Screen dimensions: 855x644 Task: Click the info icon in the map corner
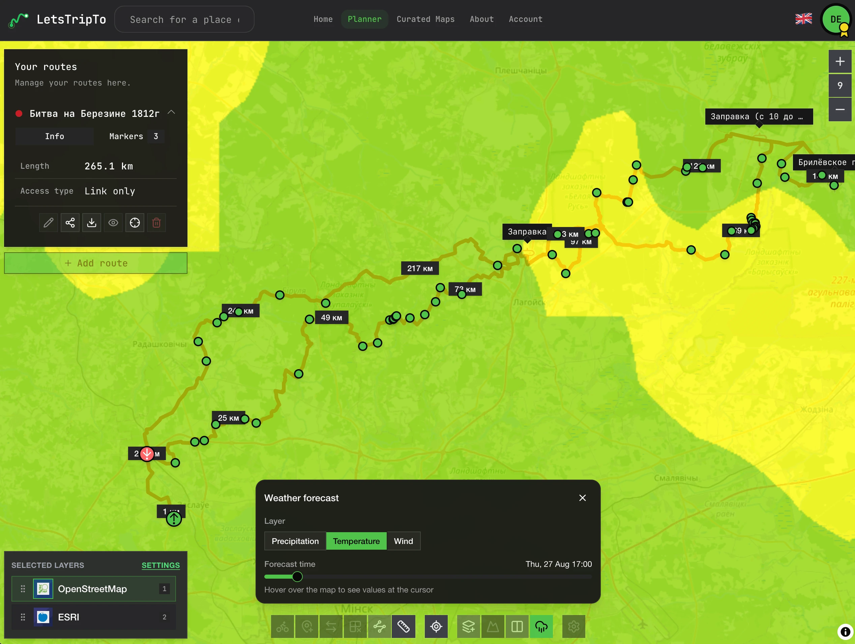[x=845, y=632]
